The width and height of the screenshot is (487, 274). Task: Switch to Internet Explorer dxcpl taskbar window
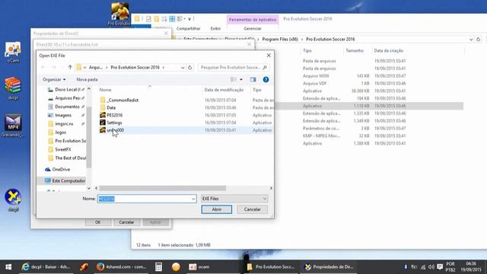coord(46,267)
